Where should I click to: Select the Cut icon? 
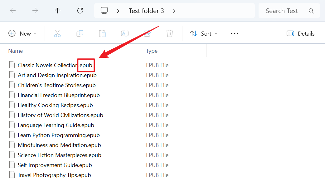(x=57, y=33)
